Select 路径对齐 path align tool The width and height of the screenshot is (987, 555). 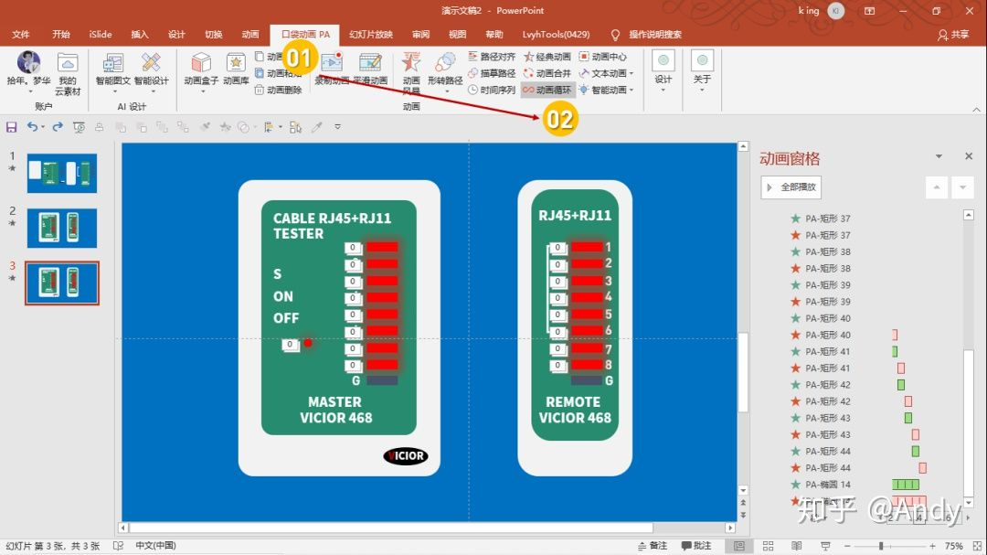click(x=492, y=57)
